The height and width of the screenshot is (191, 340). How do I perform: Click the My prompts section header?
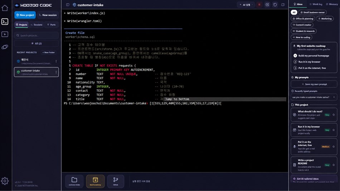click(x=301, y=77)
